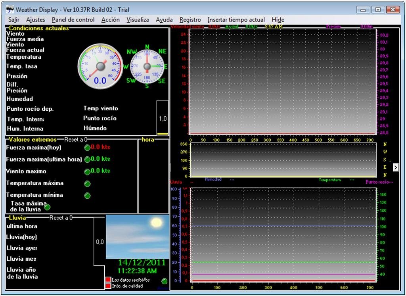Click the Velocidad viento label above graph
Screen dimensions: 406x296
click(187, 27)
